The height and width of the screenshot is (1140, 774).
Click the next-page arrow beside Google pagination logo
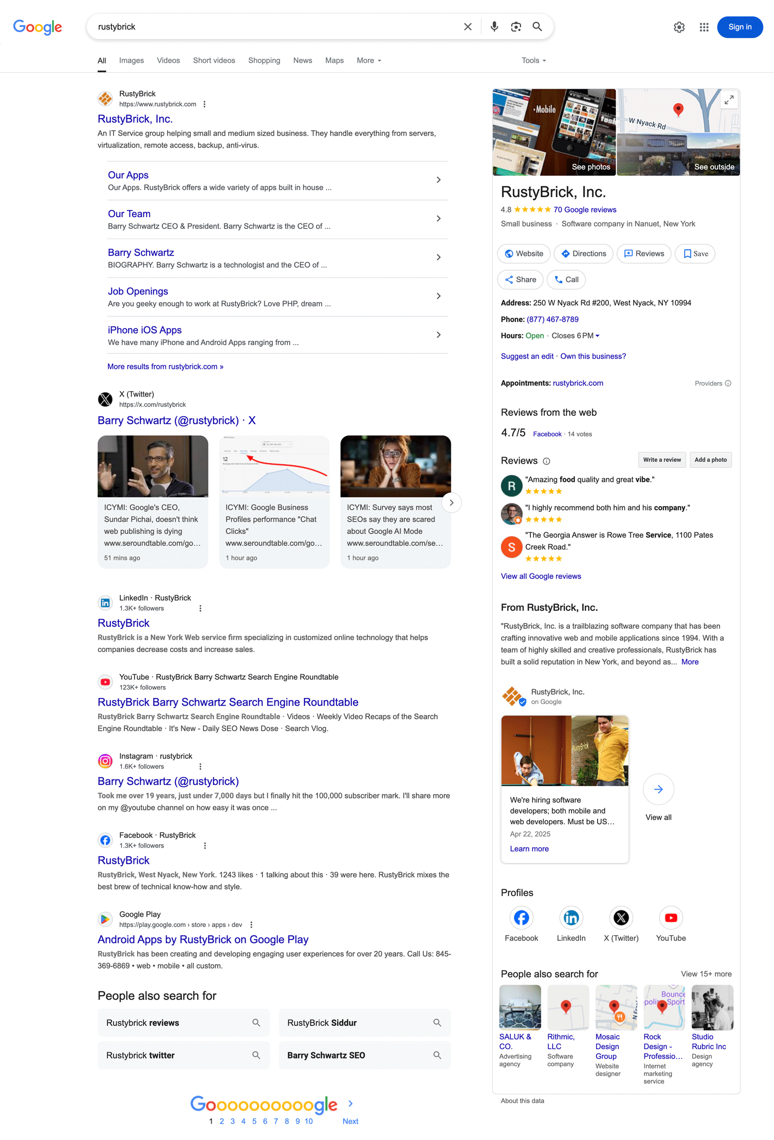pos(350,1103)
